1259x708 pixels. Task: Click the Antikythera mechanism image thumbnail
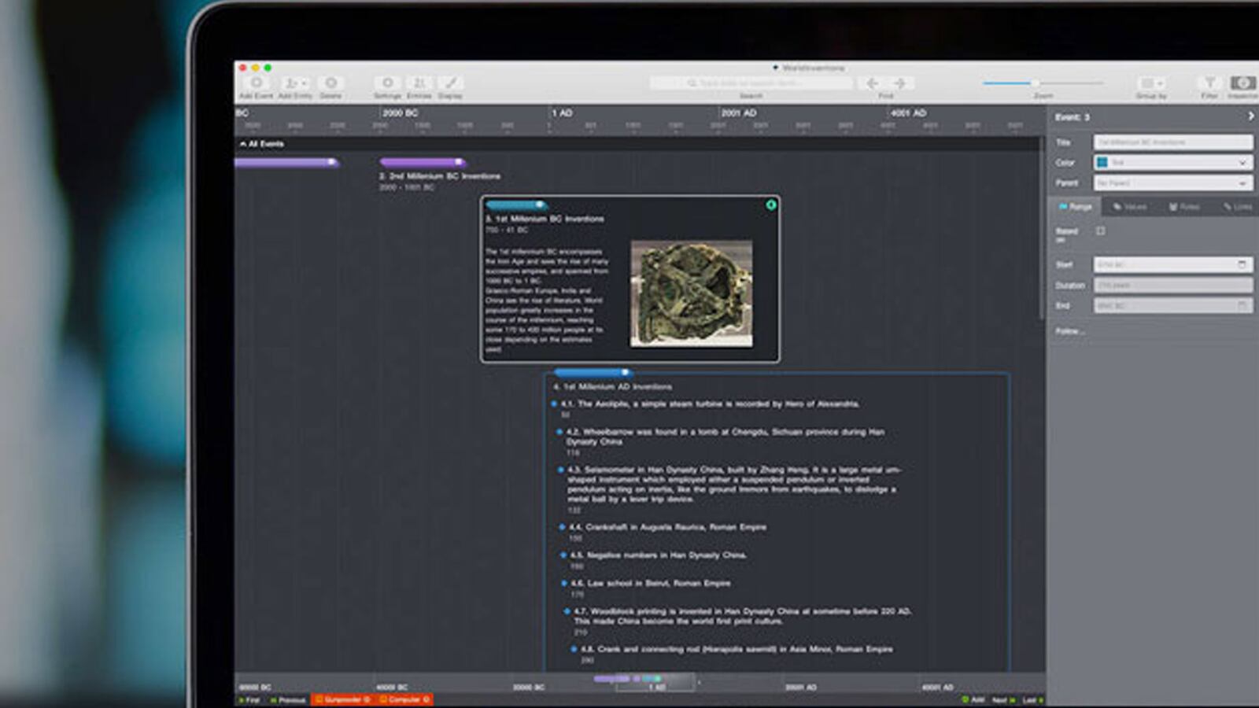click(691, 293)
